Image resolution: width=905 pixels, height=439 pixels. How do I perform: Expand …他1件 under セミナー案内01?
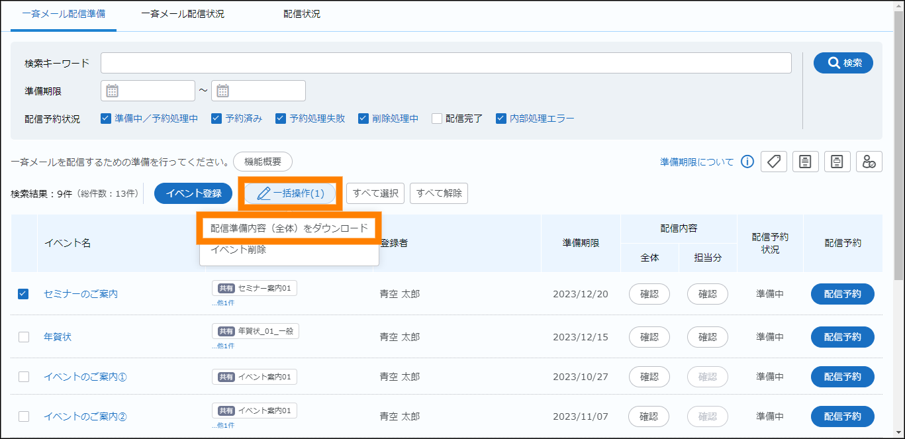point(222,303)
